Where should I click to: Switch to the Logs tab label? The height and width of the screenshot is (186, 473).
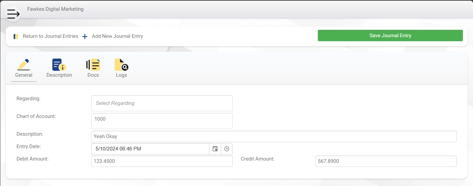click(x=122, y=75)
